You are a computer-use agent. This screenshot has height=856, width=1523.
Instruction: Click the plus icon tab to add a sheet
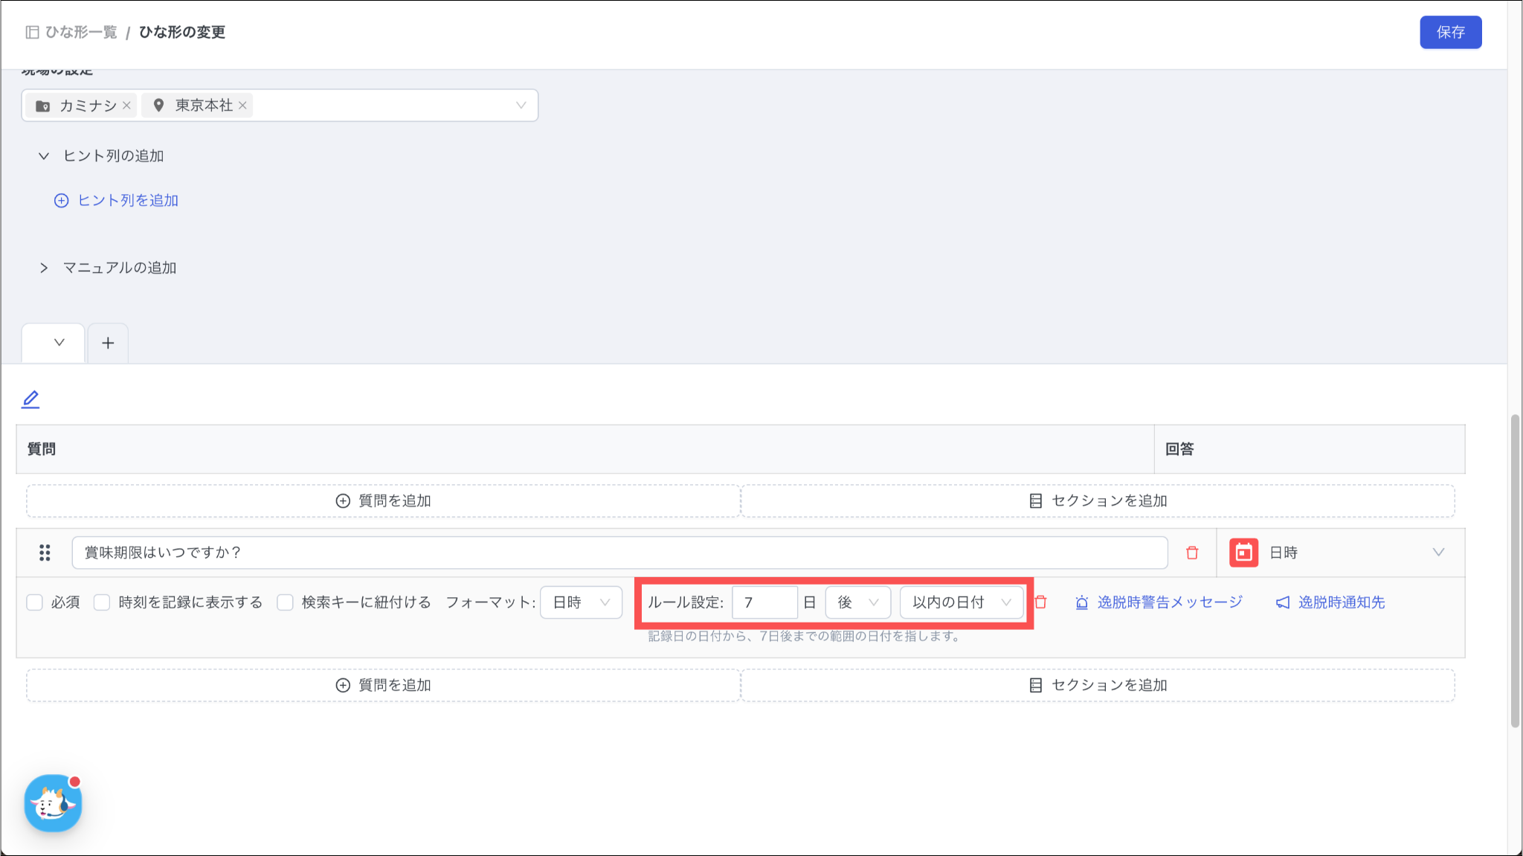(108, 343)
